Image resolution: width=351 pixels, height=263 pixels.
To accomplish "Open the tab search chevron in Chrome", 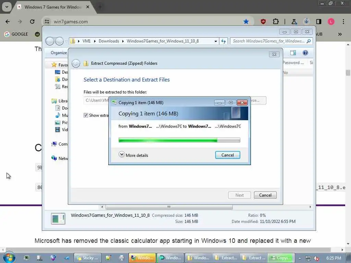I will tap(7, 7).
